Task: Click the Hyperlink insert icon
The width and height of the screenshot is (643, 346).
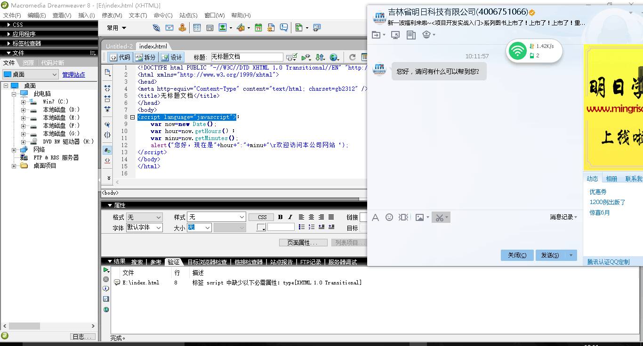Action: click(x=156, y=28)
